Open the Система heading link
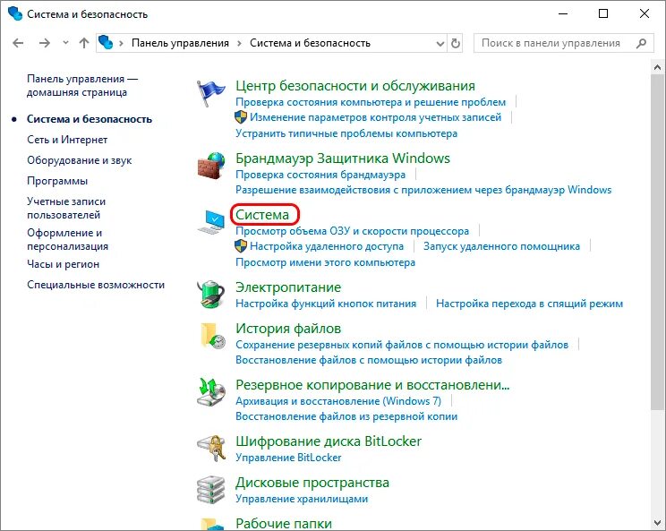Screen dimensions: 666x531 coord(262,215)
